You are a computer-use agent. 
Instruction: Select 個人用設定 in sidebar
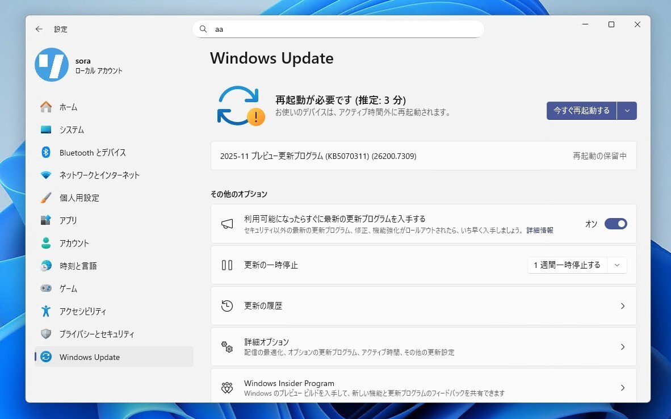114,198
